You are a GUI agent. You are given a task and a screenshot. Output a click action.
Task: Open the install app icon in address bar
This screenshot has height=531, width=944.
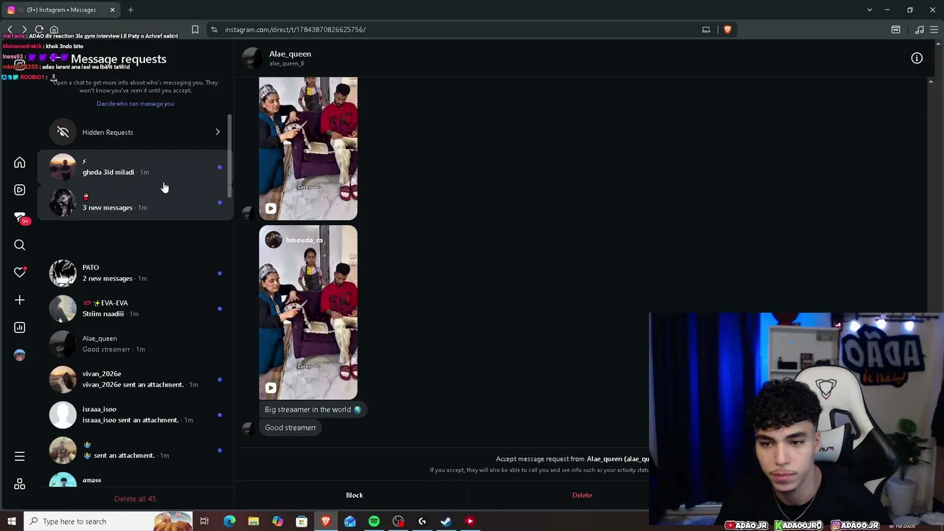coord(706,29)
